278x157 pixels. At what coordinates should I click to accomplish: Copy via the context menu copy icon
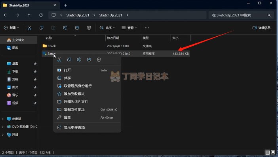pos(69,60)
